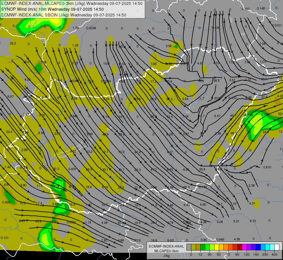Click the legend scale label 50
283x260 pixels.
coord(219,255)
